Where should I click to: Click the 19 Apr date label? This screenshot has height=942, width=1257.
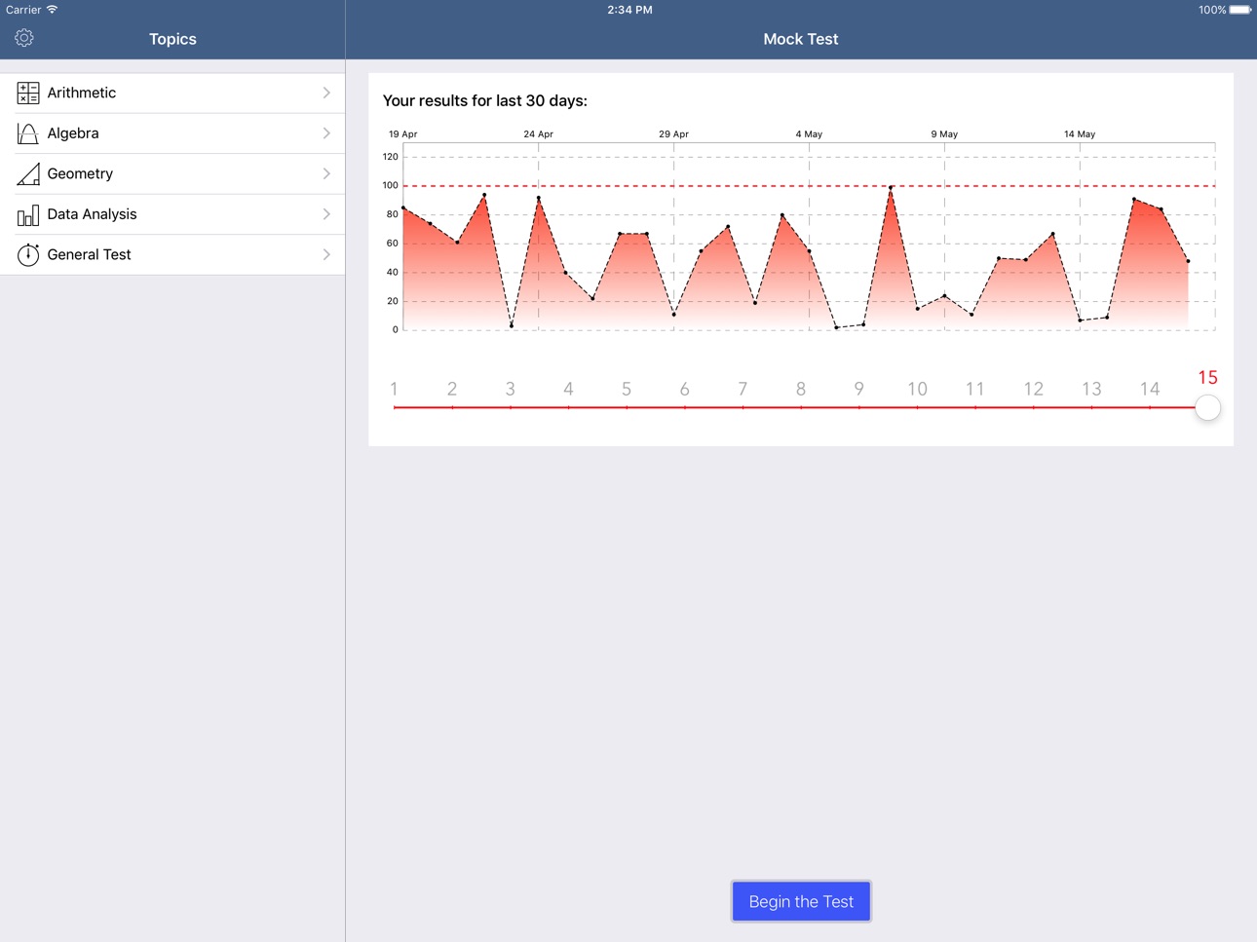click(x=403, y=134)
